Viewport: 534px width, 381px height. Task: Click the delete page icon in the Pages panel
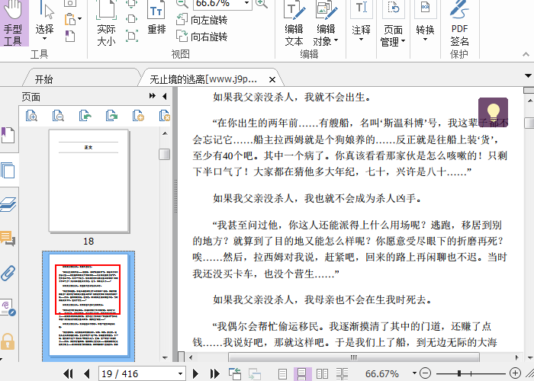click(x=165, y=116)
